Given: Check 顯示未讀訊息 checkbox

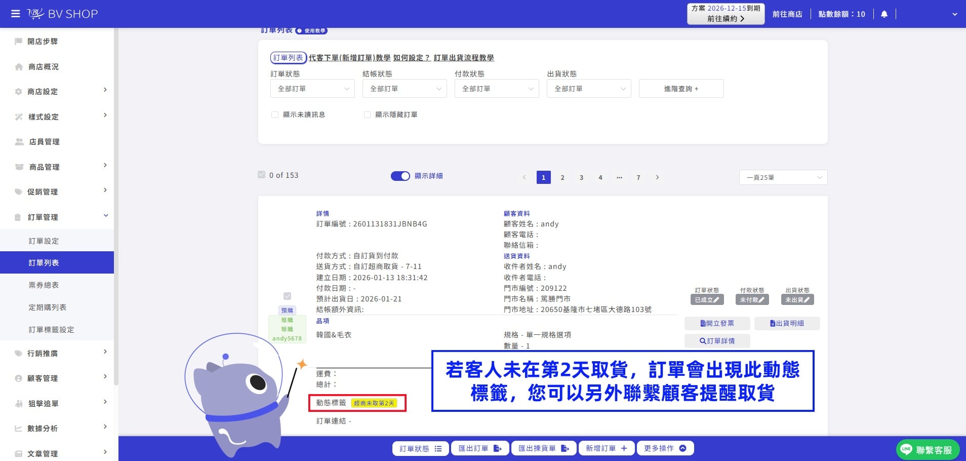Looking at the screenshot, I should coord(275,114).
